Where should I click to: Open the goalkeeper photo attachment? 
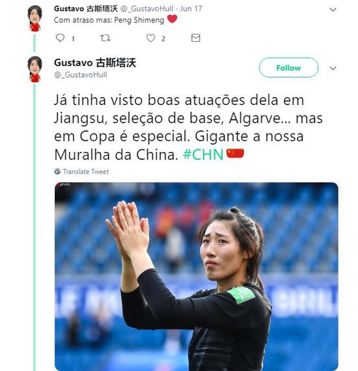coord(196,276)
